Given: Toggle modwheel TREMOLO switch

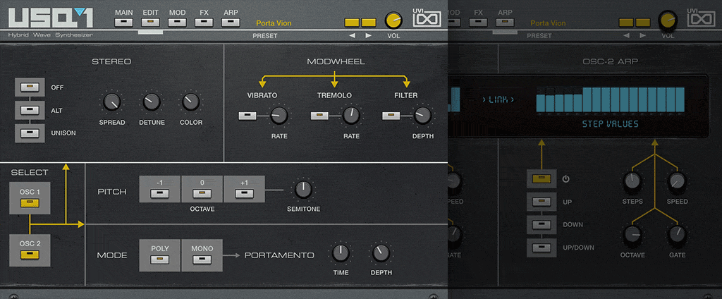Looking at the screenshot, I should click(319, 116).
